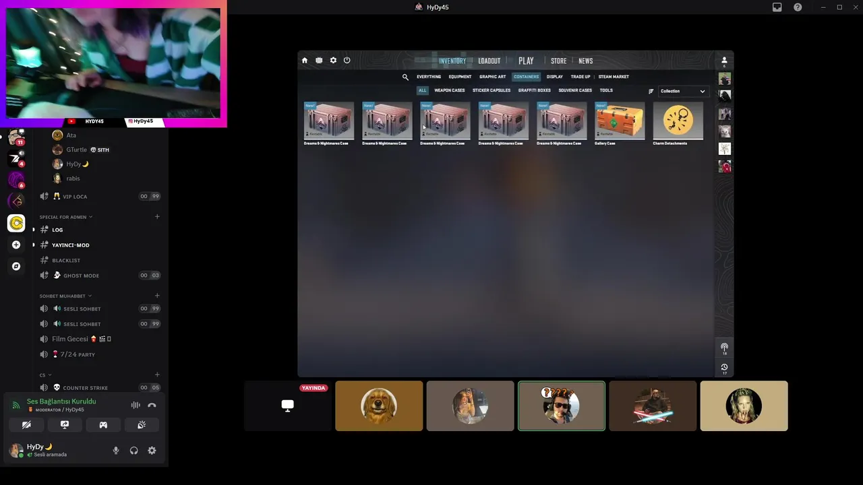The width and height of the screenshot is (863, 485).
Task: Filter by WEAPON CASES
Action: (x=449, y=90)
